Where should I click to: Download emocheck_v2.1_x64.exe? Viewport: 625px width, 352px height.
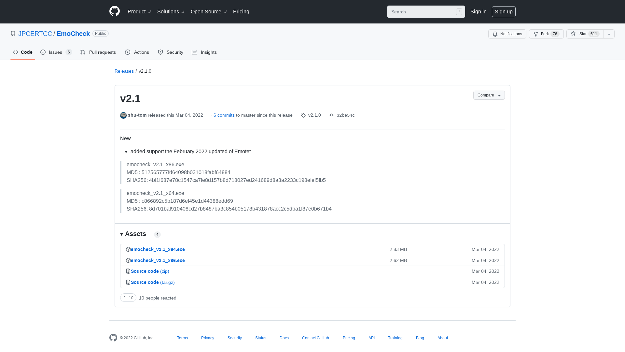[158, 249]
